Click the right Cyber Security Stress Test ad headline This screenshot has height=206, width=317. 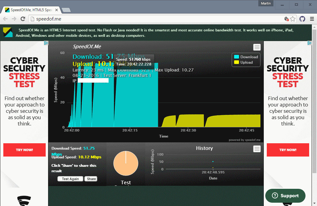pos(288,72)
